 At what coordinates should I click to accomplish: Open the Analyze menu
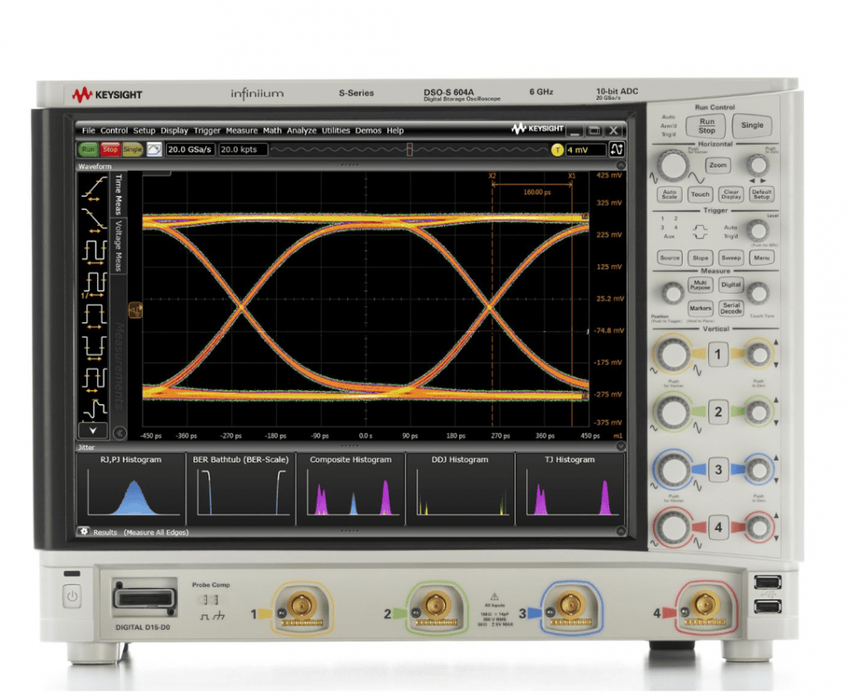pyautogui.click(x=302, y=130)
